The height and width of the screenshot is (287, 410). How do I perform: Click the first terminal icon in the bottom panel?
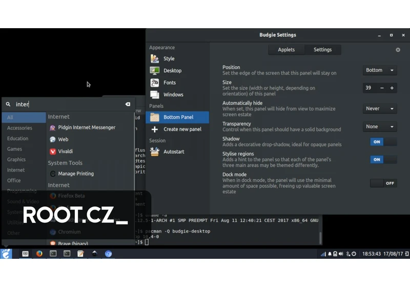(53, 254)
